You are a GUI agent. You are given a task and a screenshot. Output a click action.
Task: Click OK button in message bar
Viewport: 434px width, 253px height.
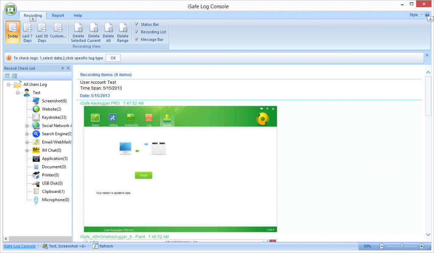point(113,58)
